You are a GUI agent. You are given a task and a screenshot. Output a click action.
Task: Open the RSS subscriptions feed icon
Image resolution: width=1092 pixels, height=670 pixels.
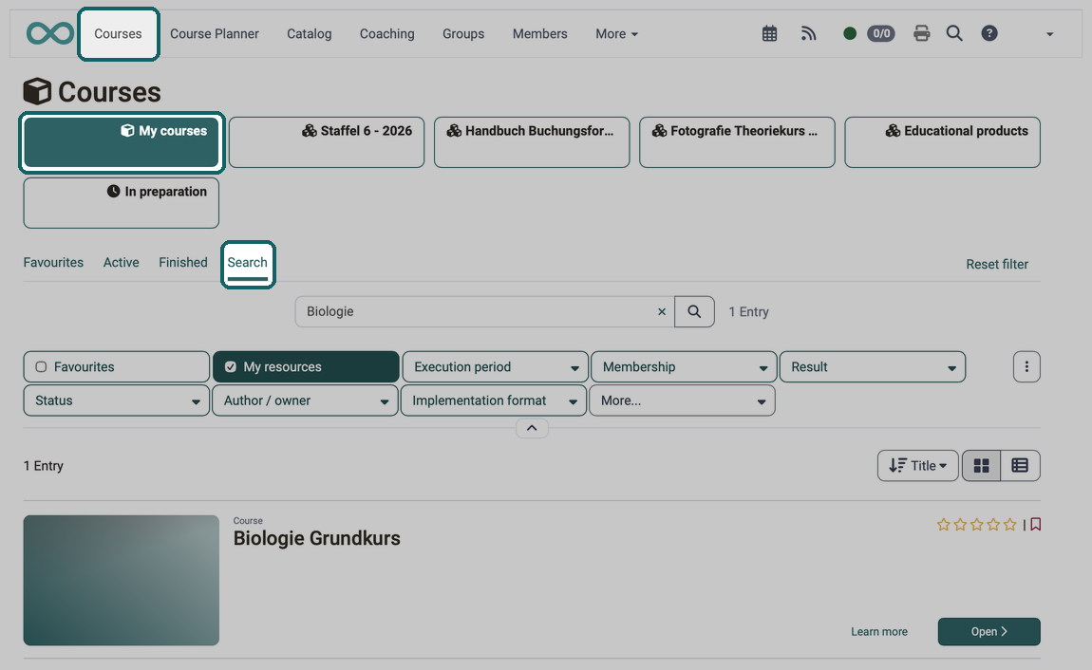(x=808, y=33)
